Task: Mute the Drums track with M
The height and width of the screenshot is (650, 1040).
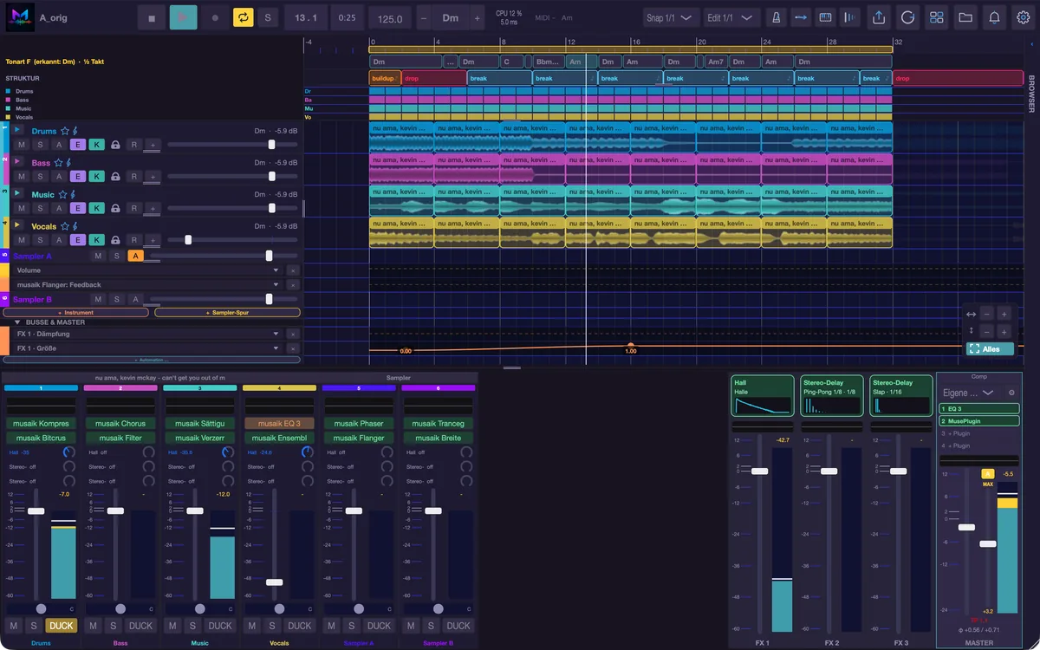Action: (x=21, y=145)
